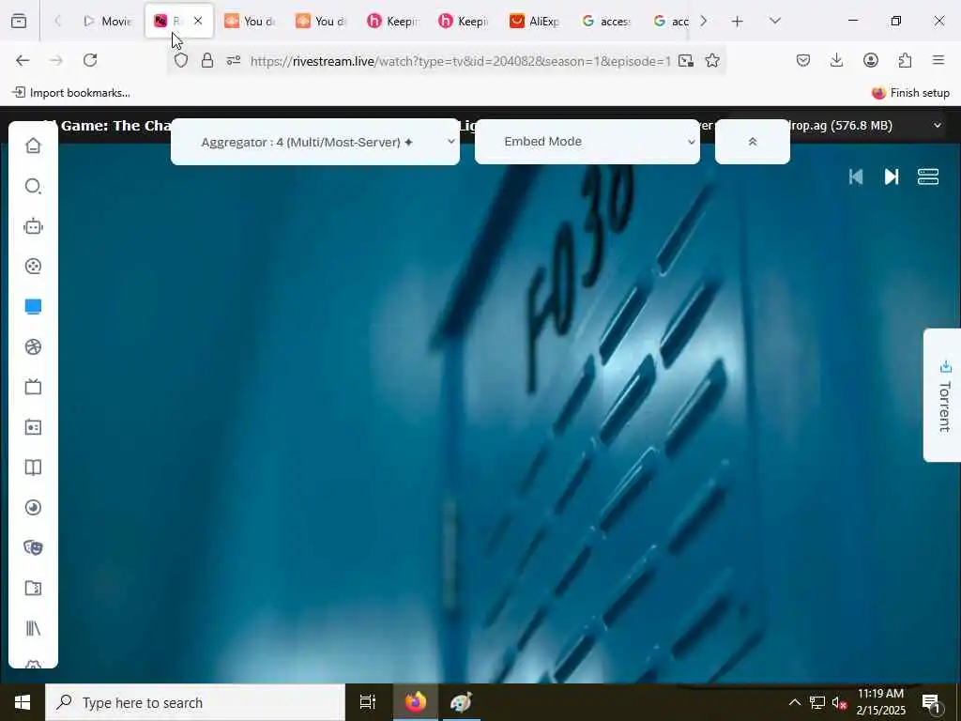Image resolution: width=961 pixels, height=721 pixels.
Task: Open Task View on taskbar
Action: click(x=368, y=702)
